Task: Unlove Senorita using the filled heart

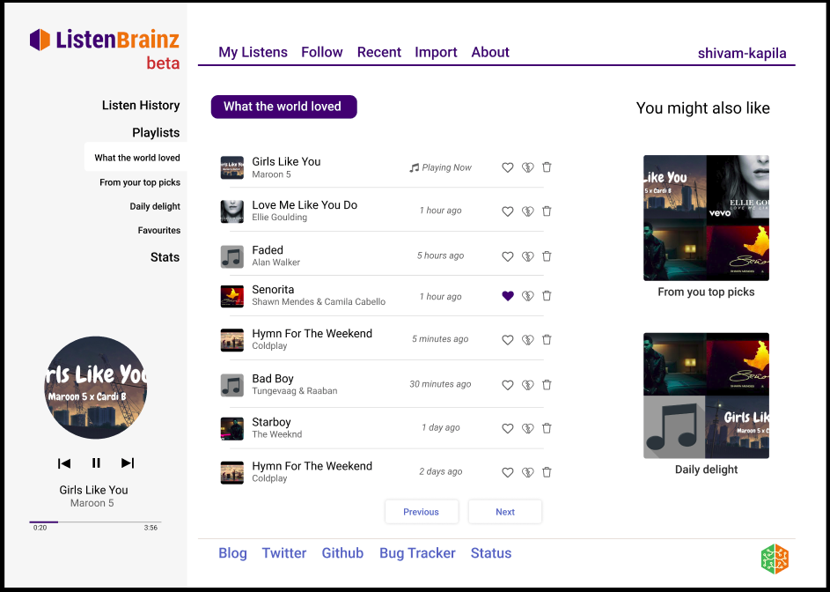Action: pos(508,296)
